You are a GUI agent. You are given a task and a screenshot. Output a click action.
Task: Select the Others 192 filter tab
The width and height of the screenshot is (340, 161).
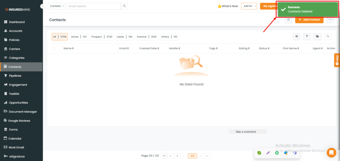pos(169,37)
